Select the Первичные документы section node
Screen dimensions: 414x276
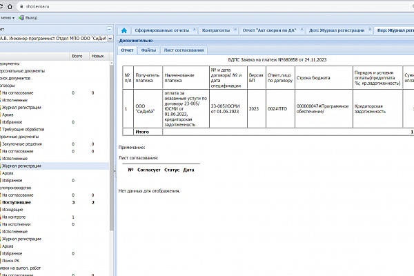(19, 137)
